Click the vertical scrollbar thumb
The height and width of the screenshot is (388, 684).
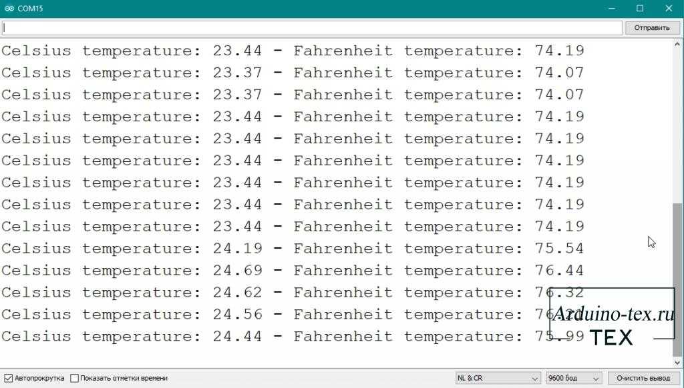pos(678,280)
